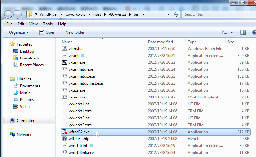Click the vxsim.dll file icon
This screenshot has width=256, height=157.
pos(65,56)
